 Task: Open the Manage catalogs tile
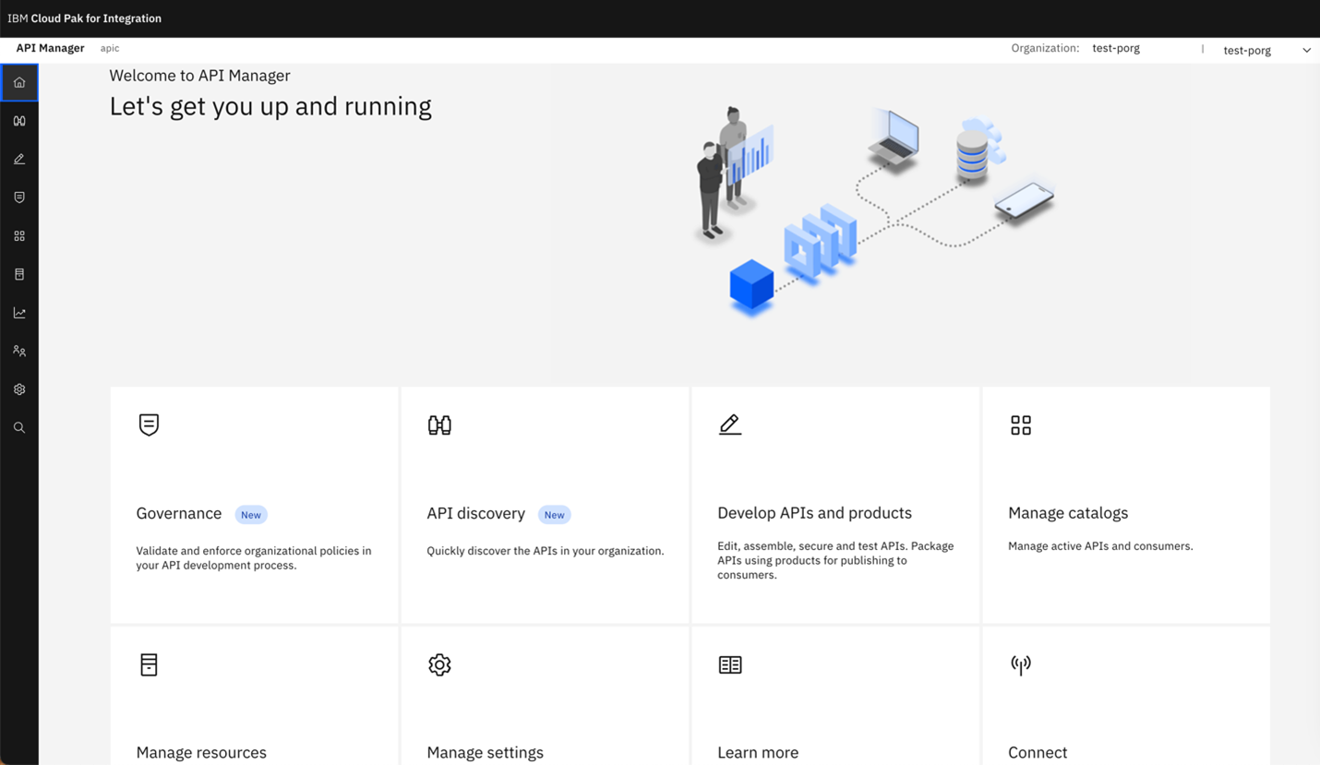click(x=1124, y=504)
